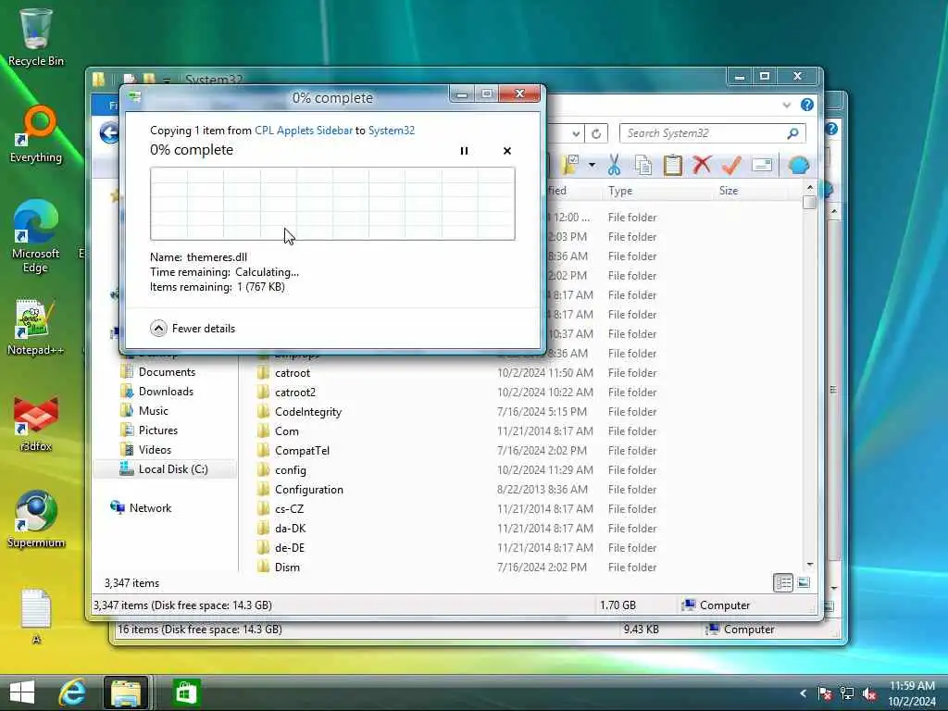Image resolution: width=948 pixels, height=711 pixels.
Task: Click the orange checkmark toolbar icon
Action: coord(731,165)
